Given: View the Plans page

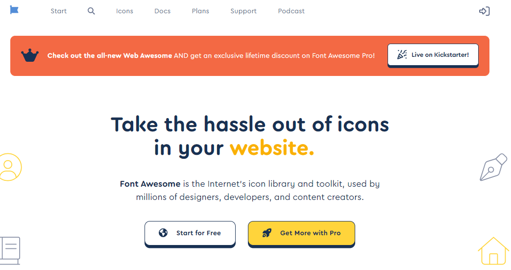Looking at the screenshot, I should [x=200, y=11].
